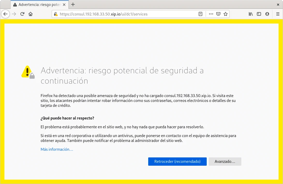
Task: Open the Firefox Account icon
Action: (267, 14)
